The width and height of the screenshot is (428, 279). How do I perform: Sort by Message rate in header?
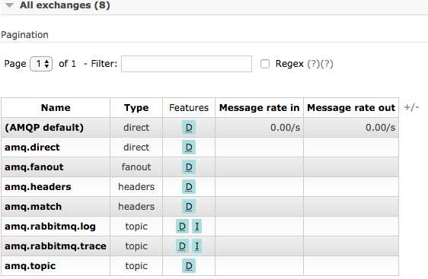click(259, 108)
